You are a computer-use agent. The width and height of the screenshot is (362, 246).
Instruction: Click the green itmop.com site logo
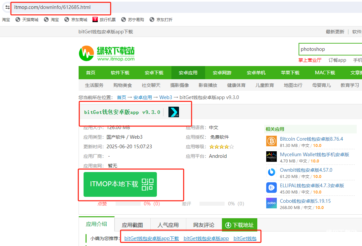(x=107, y=53)
